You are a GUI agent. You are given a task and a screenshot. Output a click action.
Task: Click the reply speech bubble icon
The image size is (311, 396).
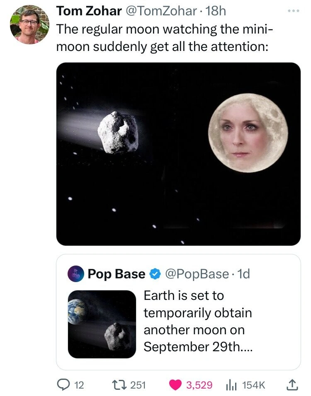(64, 385)
